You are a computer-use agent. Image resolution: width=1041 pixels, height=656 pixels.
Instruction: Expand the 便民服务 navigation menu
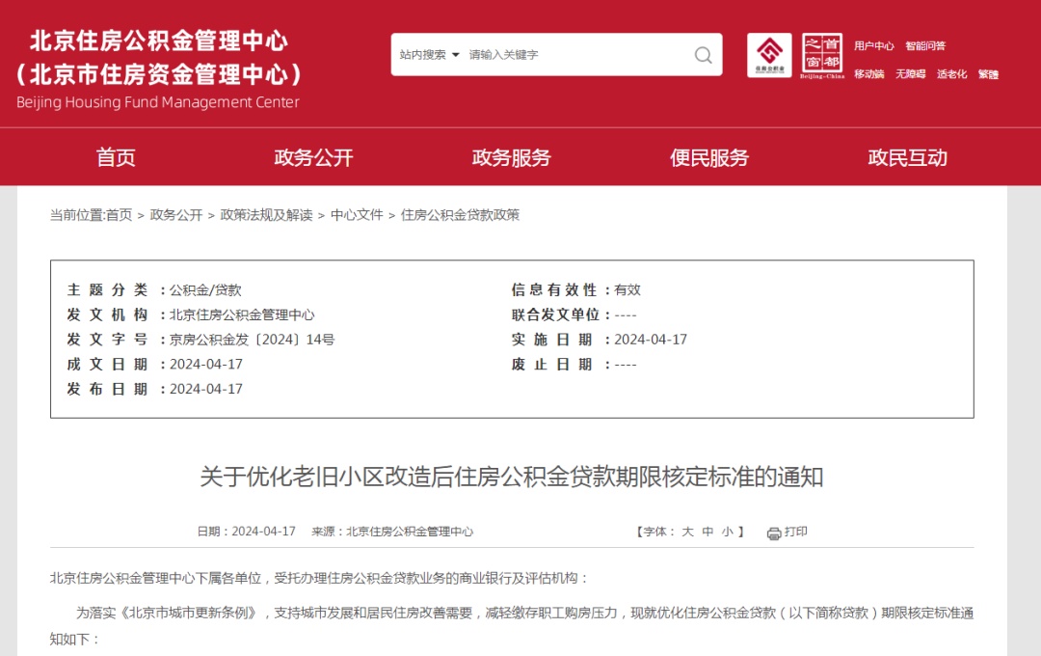point(710,157)
